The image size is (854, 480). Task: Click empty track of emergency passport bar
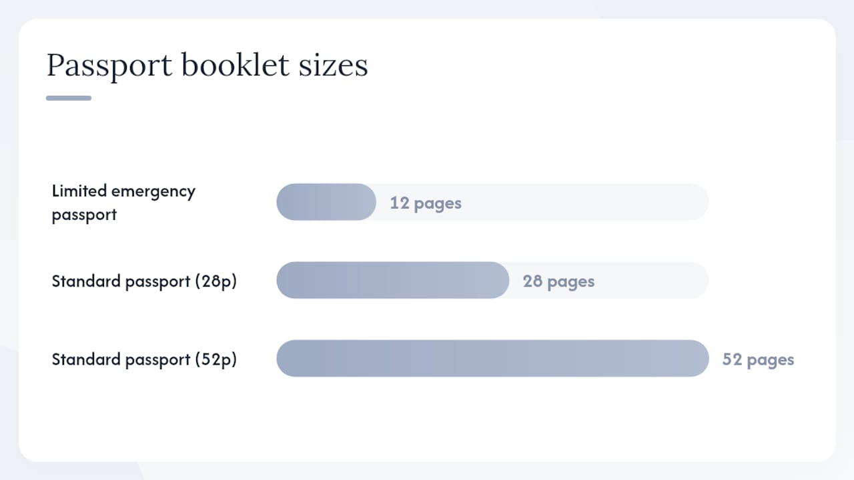coord(587,202)
